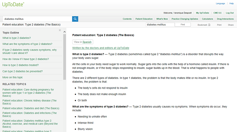Click Log Out

coord(230,13)
